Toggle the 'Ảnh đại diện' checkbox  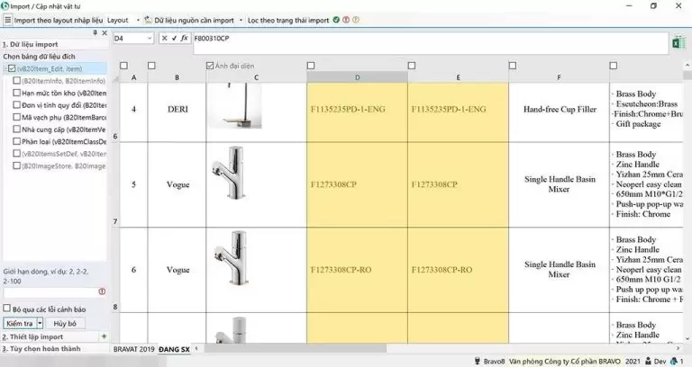pyautogui.click(x=211, y=65)
